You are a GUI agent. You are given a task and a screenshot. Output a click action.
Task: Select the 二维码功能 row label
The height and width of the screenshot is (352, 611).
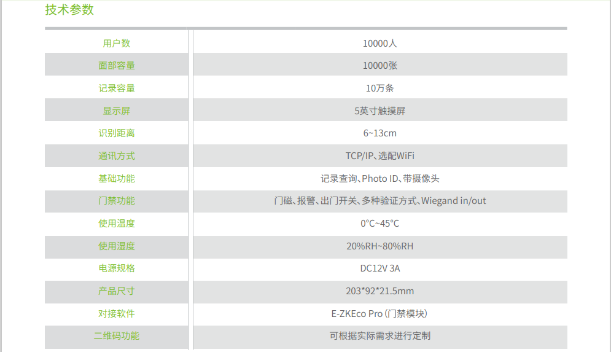tap(117, 335)
